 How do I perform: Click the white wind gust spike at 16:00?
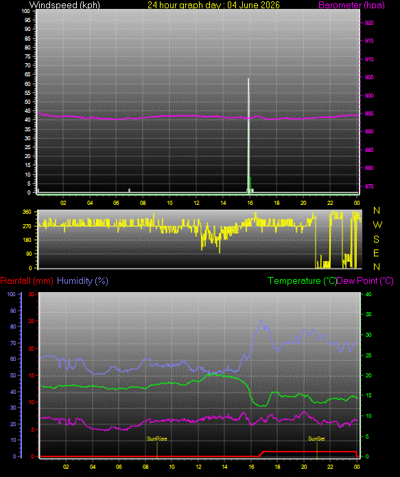(x=248, y=134)
